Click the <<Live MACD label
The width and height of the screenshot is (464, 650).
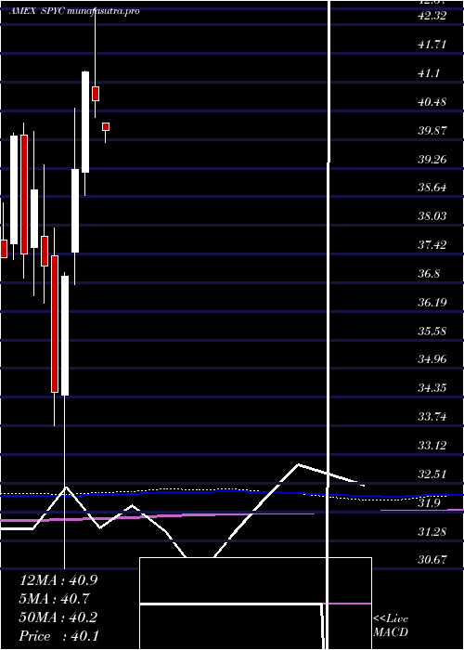(x=391, y=626)
